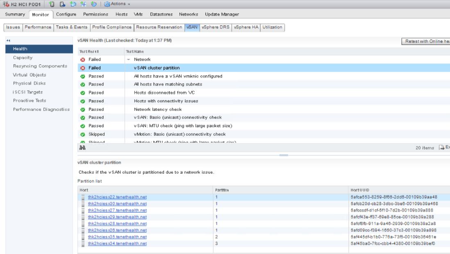This screenshot has width=450, height=254.
Task: Open the Update Manager tab
Action: [x=222, y=14]
